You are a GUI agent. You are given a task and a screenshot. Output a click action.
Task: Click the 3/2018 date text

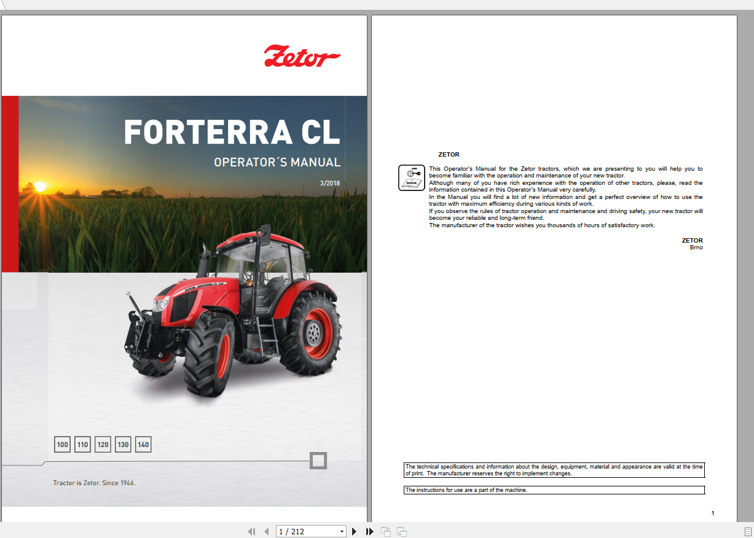pos(330,183)
